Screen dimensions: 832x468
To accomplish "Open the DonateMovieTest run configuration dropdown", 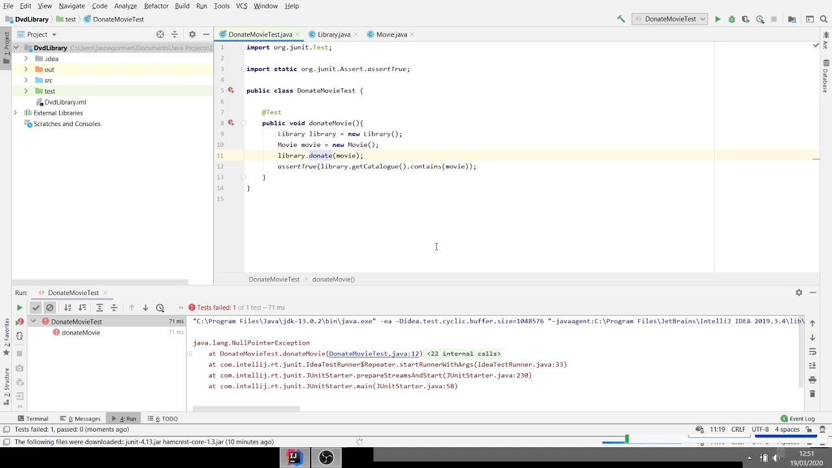I will (670, 19).
